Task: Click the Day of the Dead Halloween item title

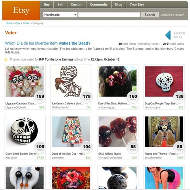Action: 114,103
